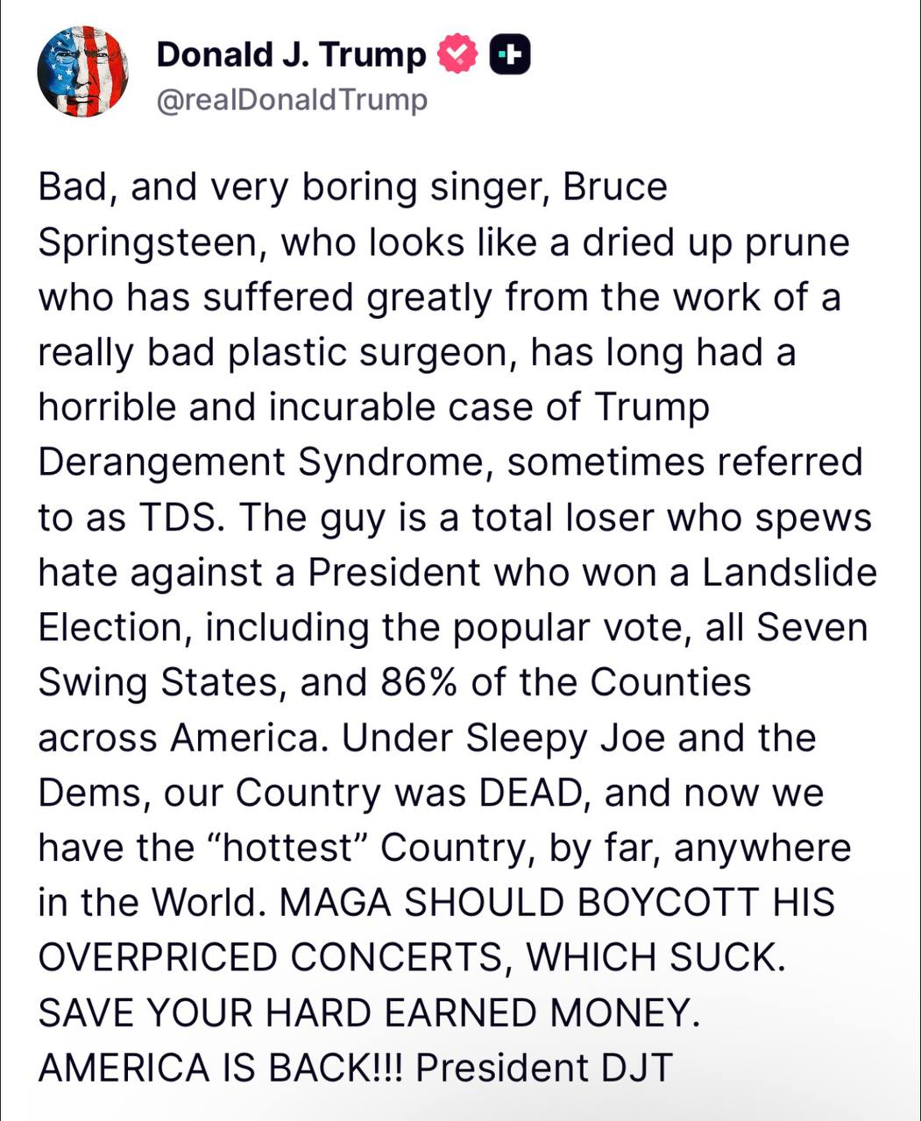Click the phrase 'Seven' before Swing States
Screen dimensions: 921x1121
(811, 628)
